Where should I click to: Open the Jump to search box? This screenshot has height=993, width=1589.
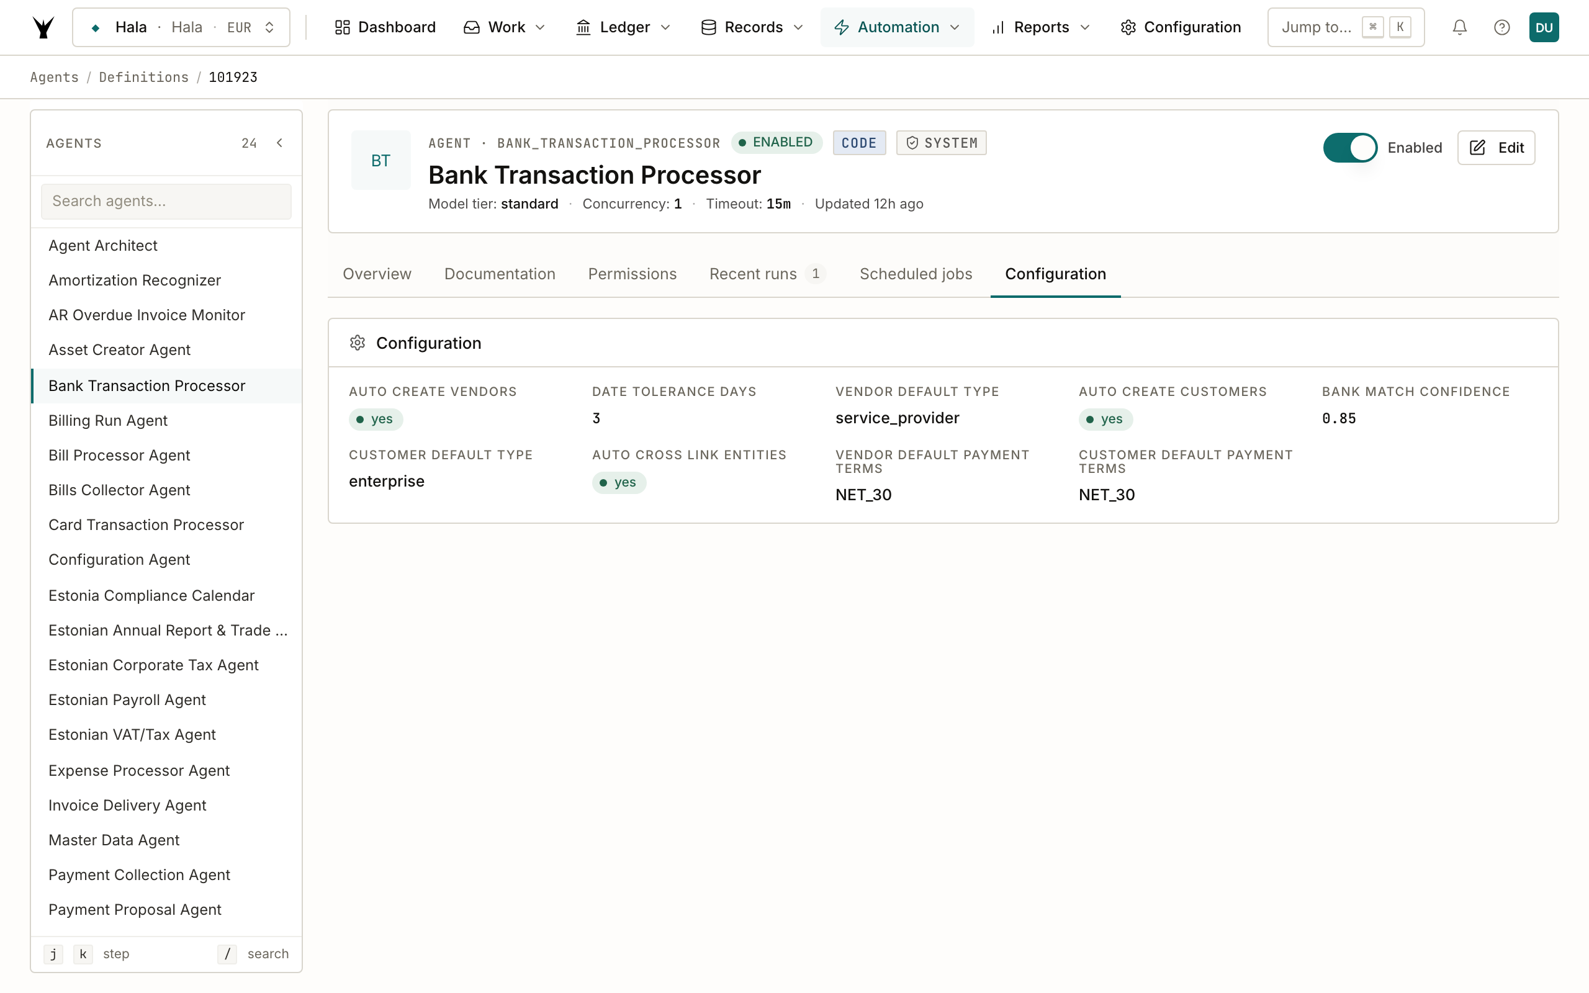(1346, 27)
